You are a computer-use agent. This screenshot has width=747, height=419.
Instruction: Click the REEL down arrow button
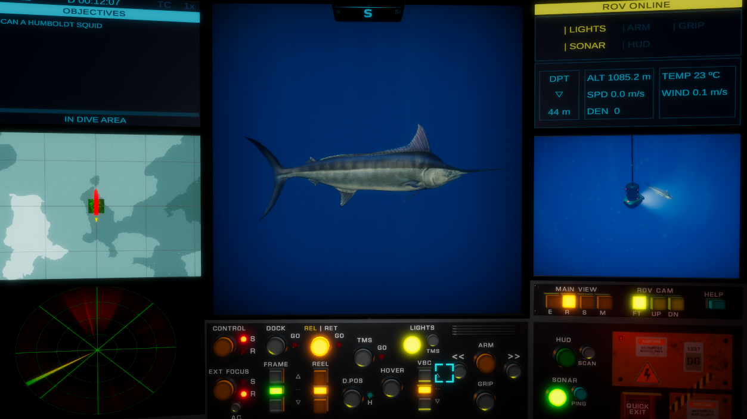(x=320, y=405)
